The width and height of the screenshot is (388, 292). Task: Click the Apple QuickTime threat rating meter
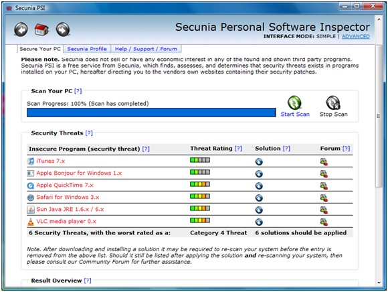[200, 184]
